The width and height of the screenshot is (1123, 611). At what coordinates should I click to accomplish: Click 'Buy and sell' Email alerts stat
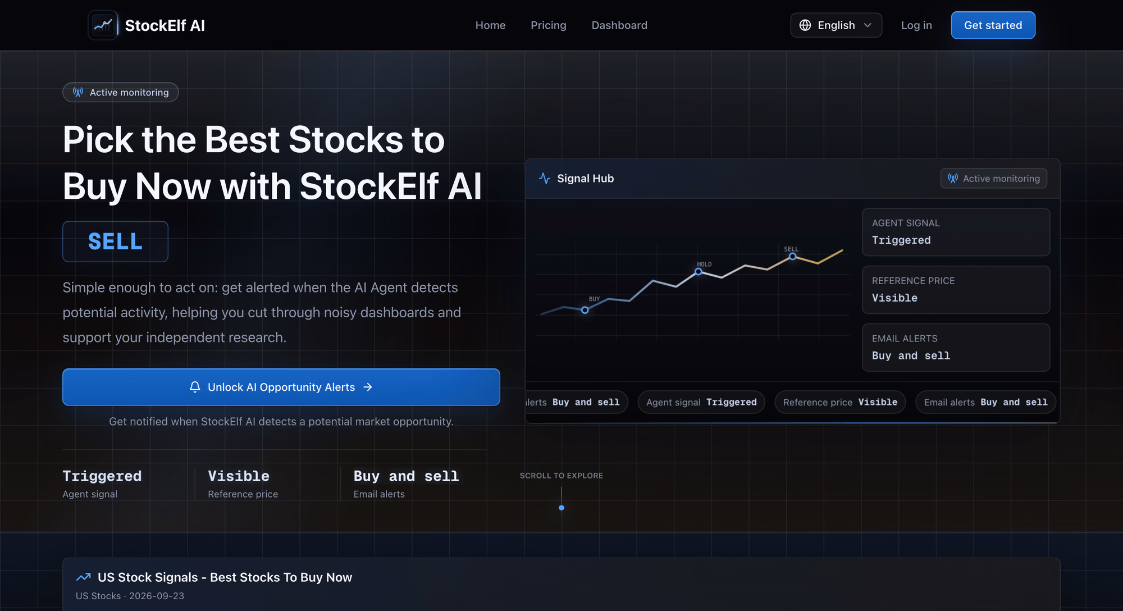(x=406, y=484)
